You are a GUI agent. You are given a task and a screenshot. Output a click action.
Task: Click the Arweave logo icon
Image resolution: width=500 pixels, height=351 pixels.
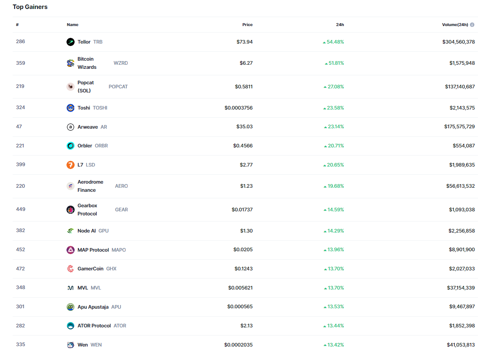pyautogui.click(x=71, y=127)
